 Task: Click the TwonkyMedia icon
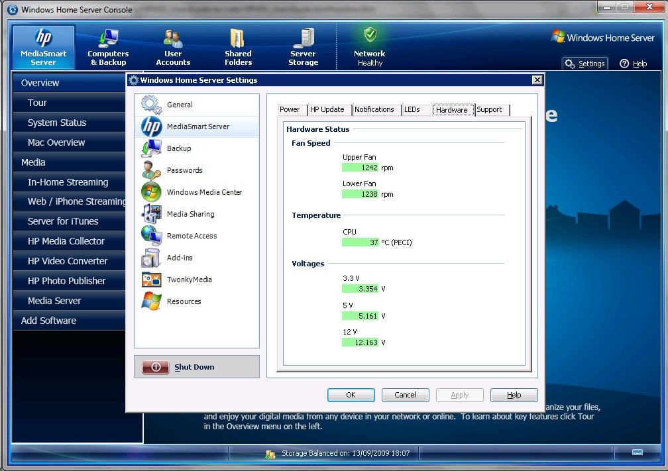coord(152,280)
